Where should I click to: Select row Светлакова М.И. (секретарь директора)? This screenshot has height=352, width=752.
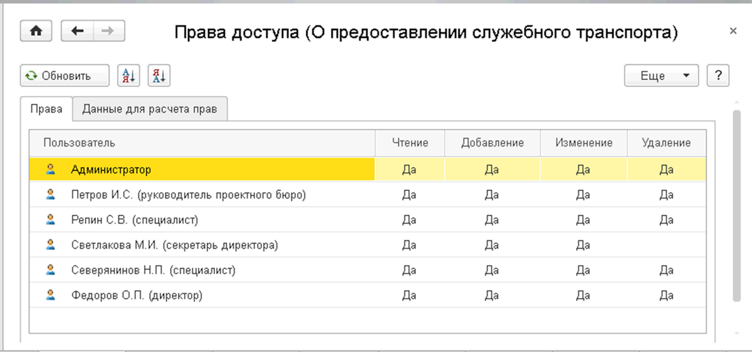(368, 245)
